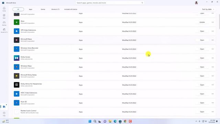
Task: Open the user profile avatar
Action: point(196,3)
